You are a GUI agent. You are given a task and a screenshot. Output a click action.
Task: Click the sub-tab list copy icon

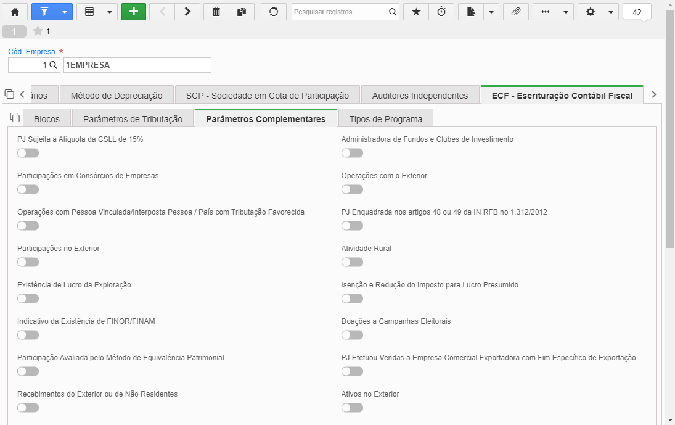point(15,118)
